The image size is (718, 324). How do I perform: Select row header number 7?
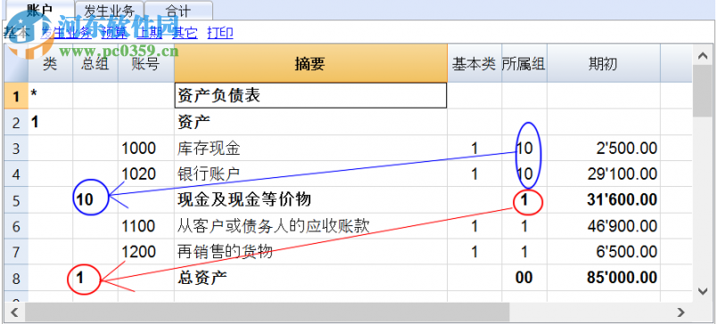pos(16,252)
